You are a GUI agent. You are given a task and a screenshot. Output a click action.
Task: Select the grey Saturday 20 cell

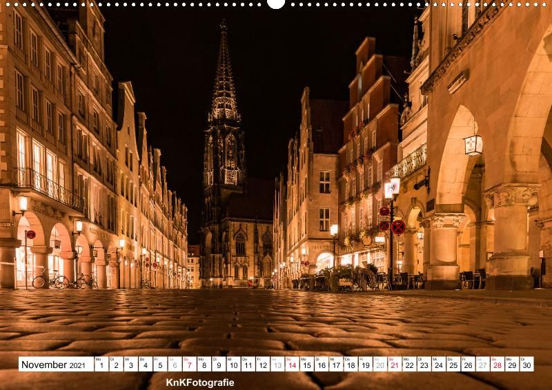(x=380, y=364)
